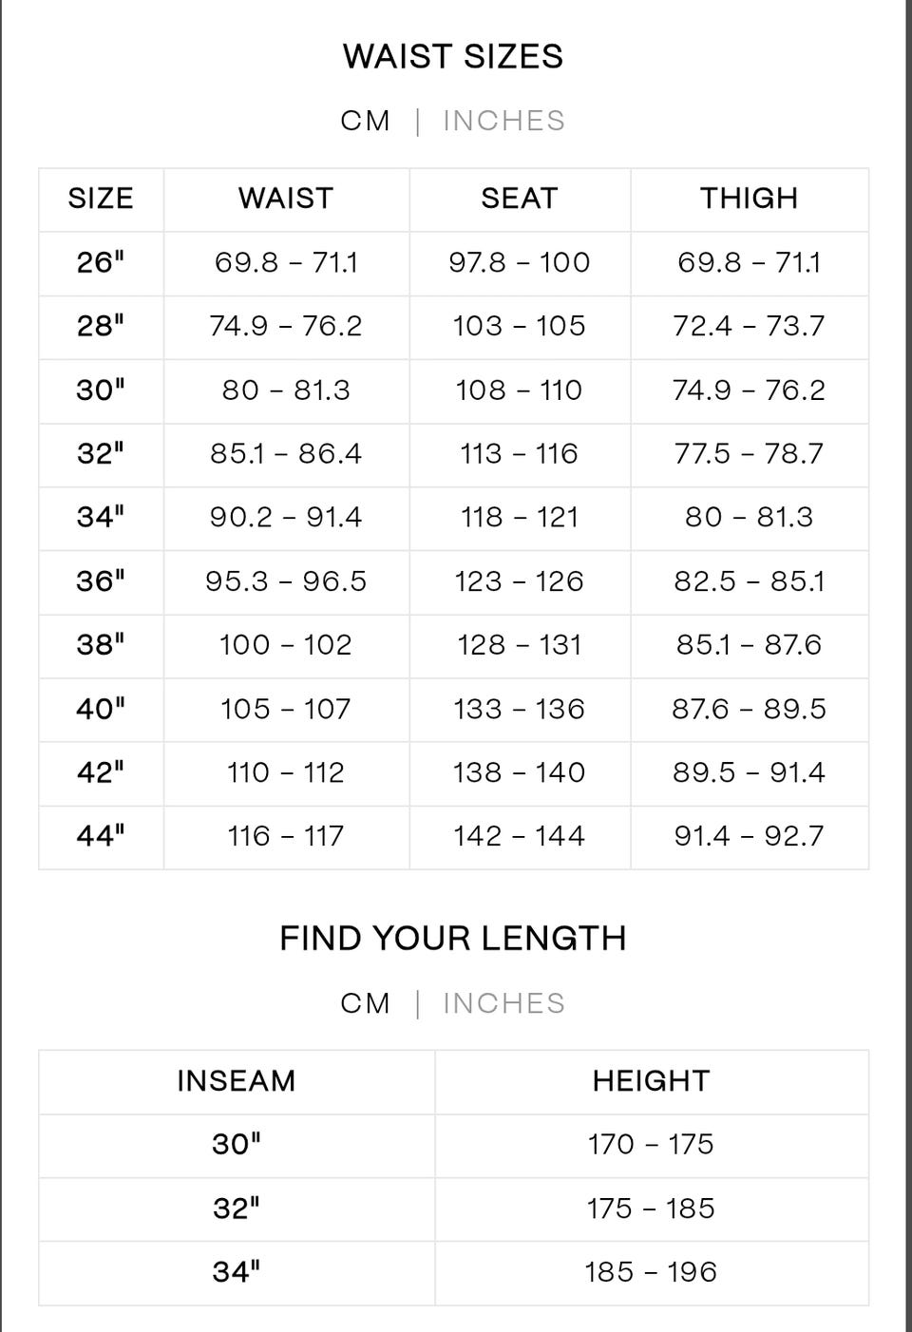Click seat value 133 – 136
This screenshot has width=912, height=1332.
click(x=520, y=709)
